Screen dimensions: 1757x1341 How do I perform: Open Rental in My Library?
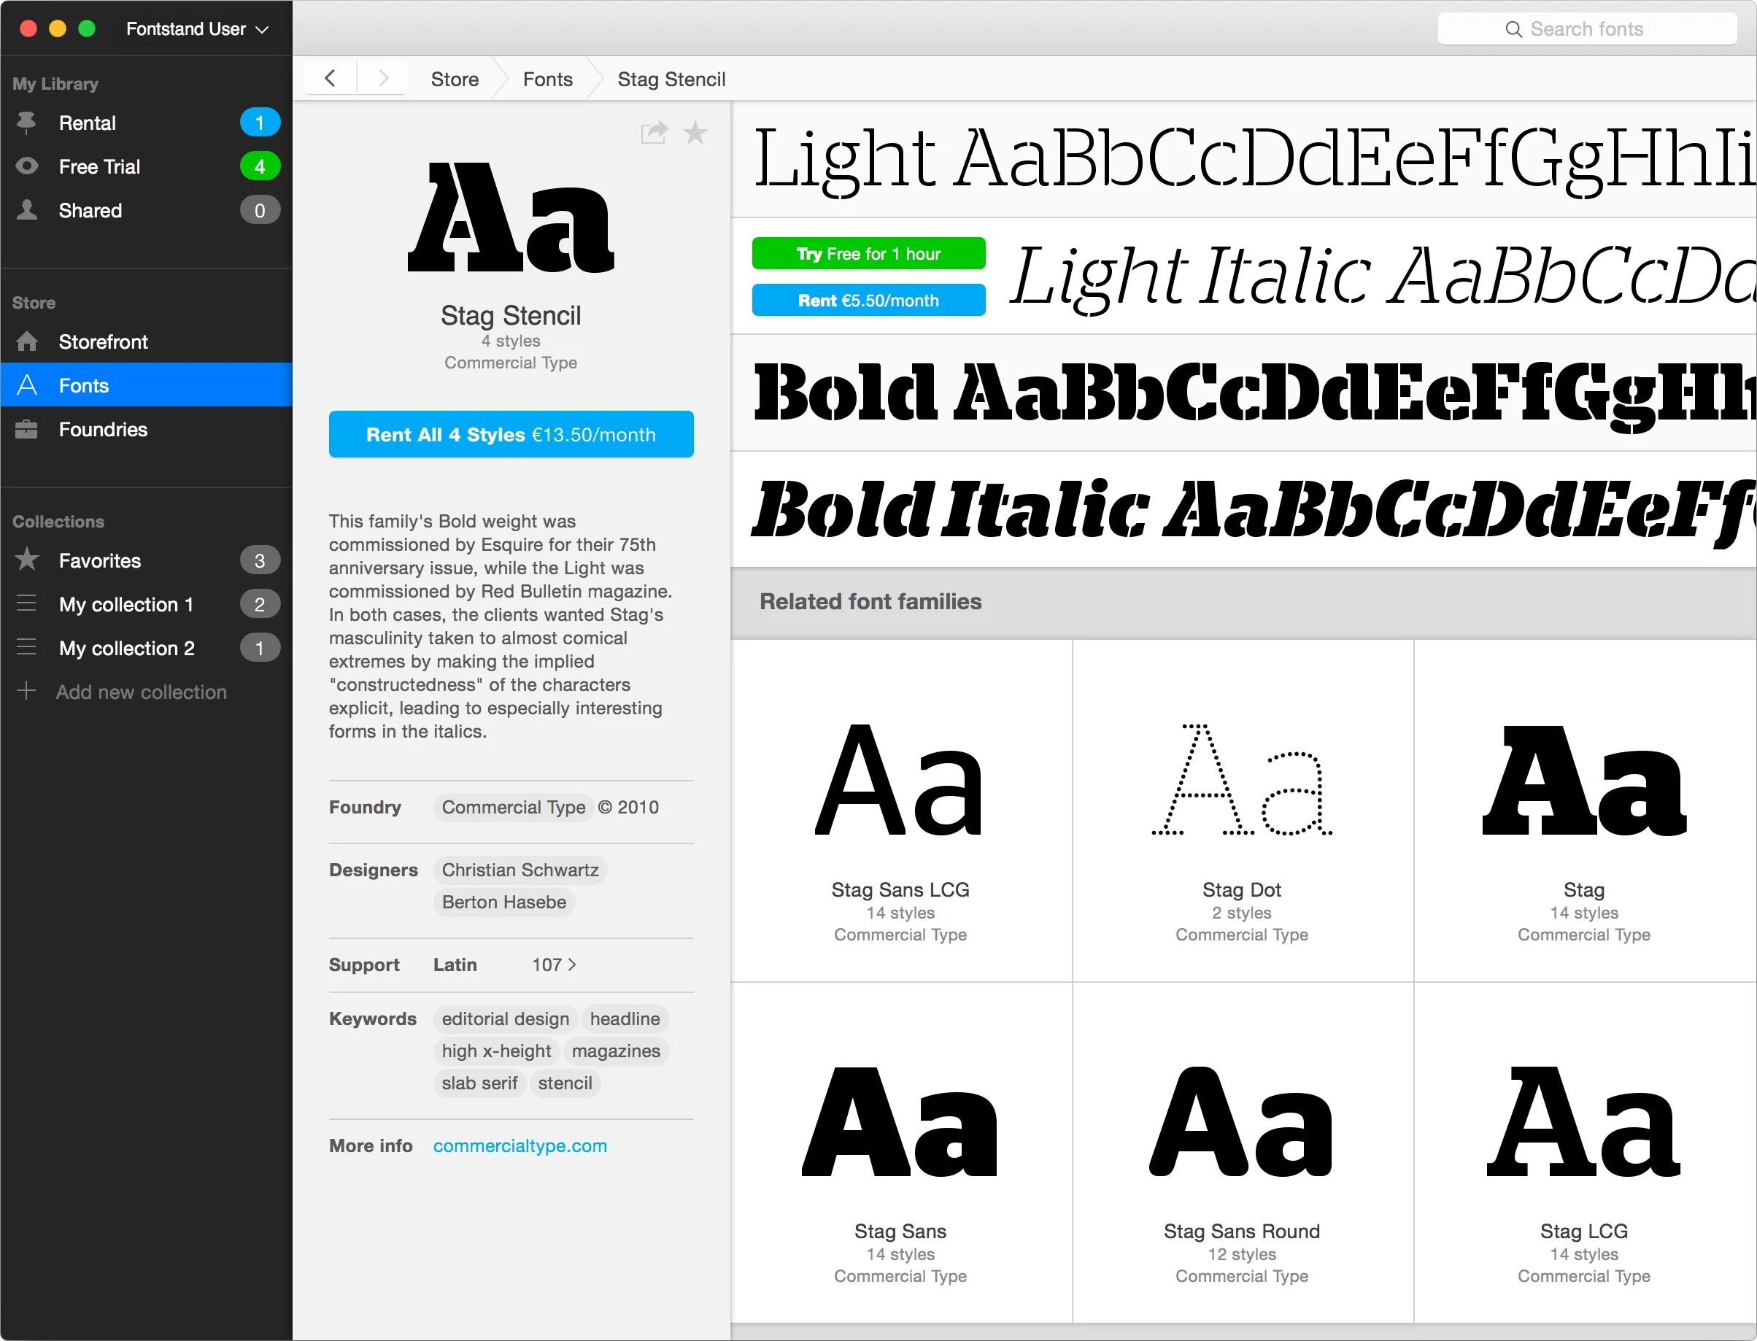[146, 122]
